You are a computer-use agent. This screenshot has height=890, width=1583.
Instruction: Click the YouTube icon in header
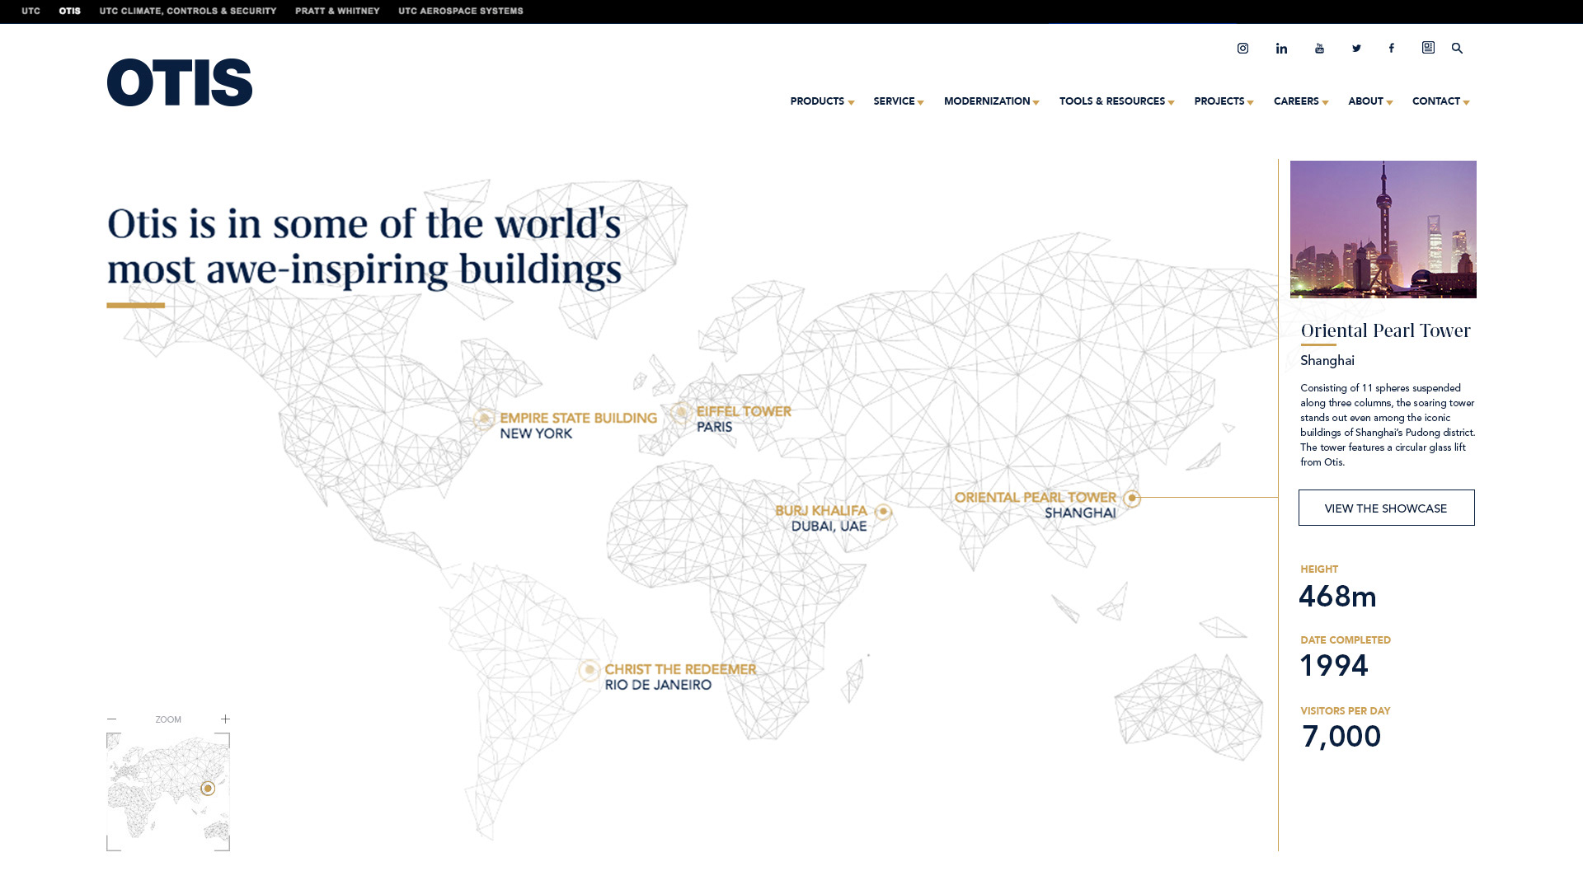(x=1319, y=49)
